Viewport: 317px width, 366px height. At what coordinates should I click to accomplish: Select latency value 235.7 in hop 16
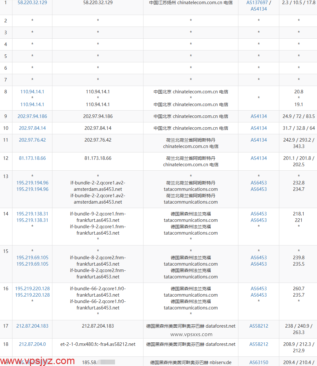point(298,295)
